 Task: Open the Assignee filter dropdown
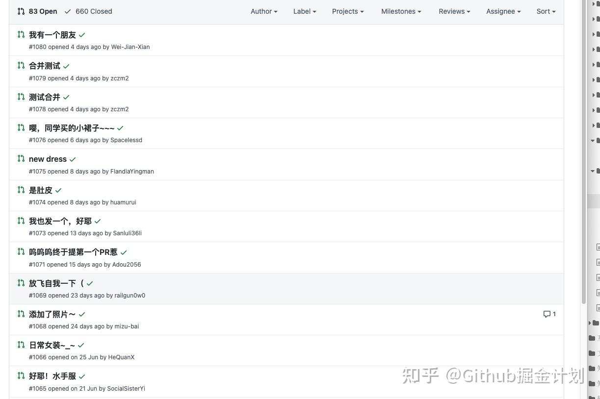point(503,11)
